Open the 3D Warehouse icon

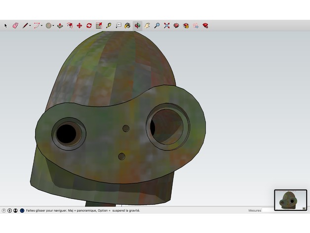176,26
